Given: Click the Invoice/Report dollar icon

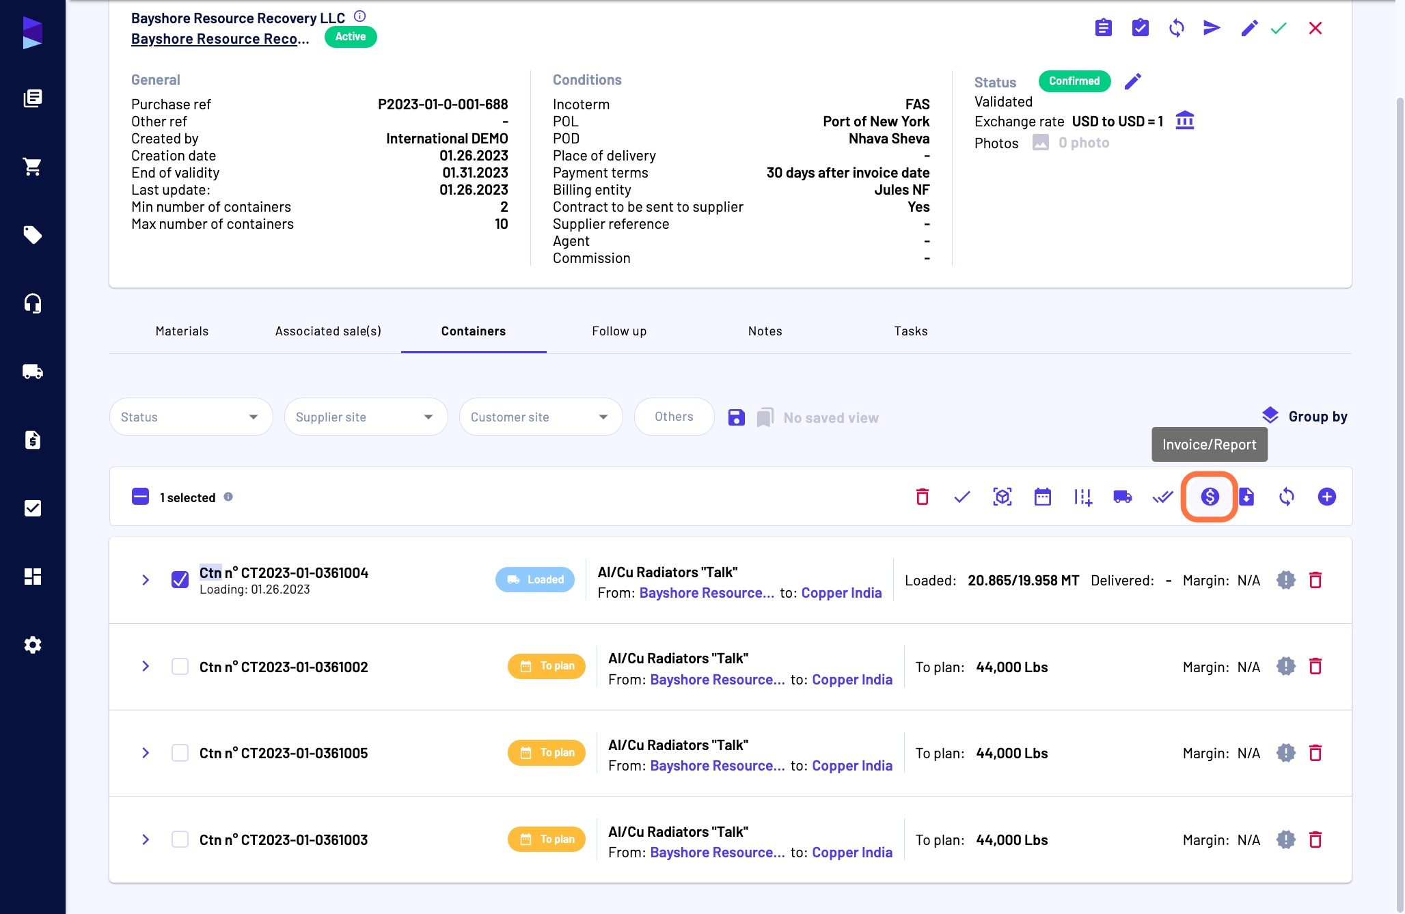Looking at the screenshot, I should pyautogui.click(x=1210, y=497).
